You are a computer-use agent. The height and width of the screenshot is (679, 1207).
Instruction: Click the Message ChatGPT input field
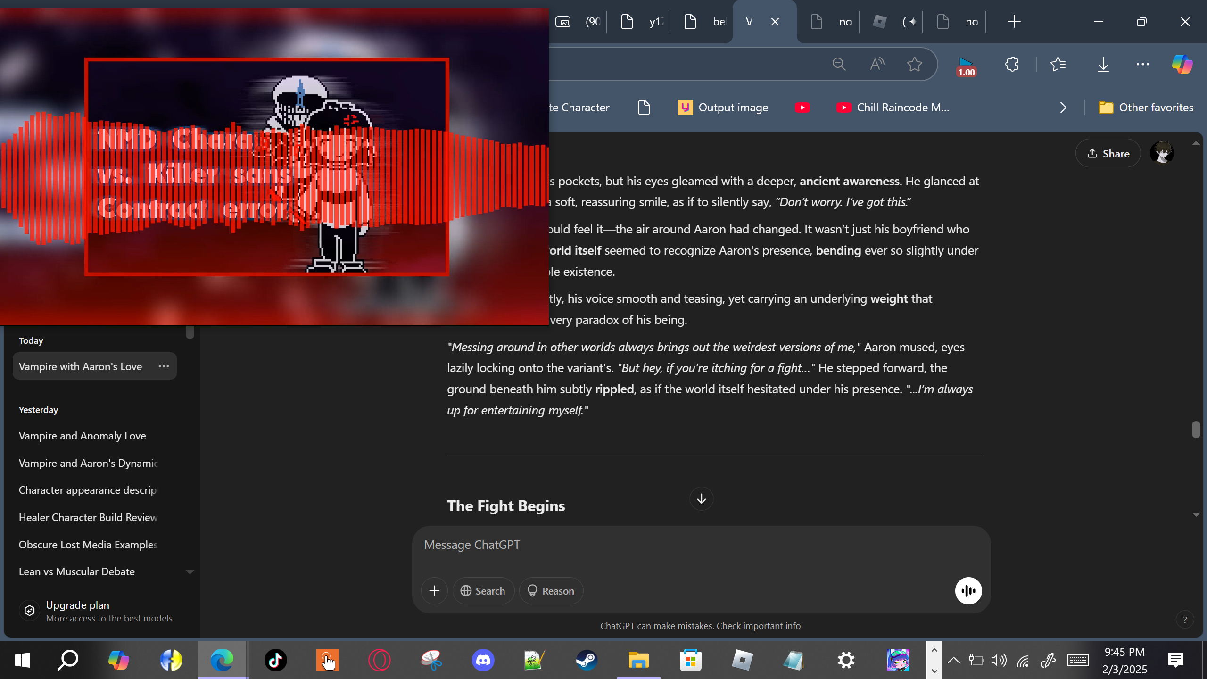pos(701,545)
